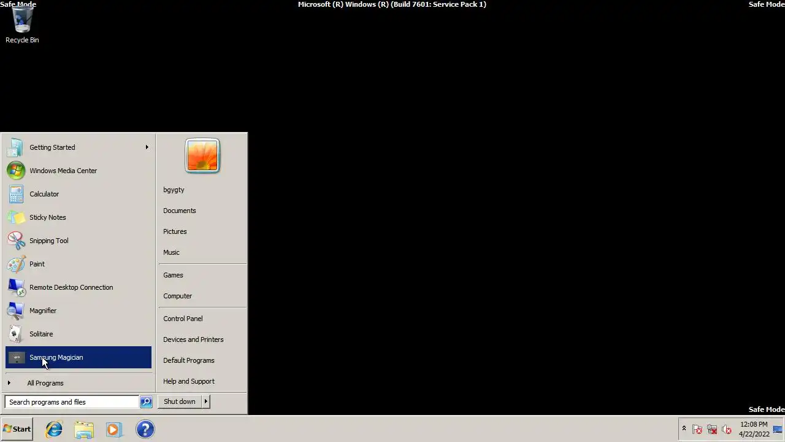Image resolution: width=785 pixels, height=442 pixels.
Task: Click the Snipping Tool scissors icon
Action: (x=16, y=241)
